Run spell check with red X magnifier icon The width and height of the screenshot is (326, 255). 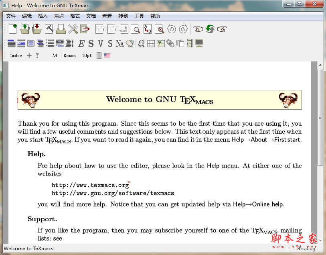coord(160,29)
